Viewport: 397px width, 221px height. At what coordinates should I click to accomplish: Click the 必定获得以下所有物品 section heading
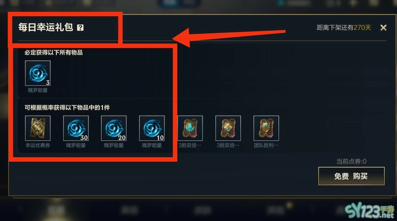tap(54, 53)
